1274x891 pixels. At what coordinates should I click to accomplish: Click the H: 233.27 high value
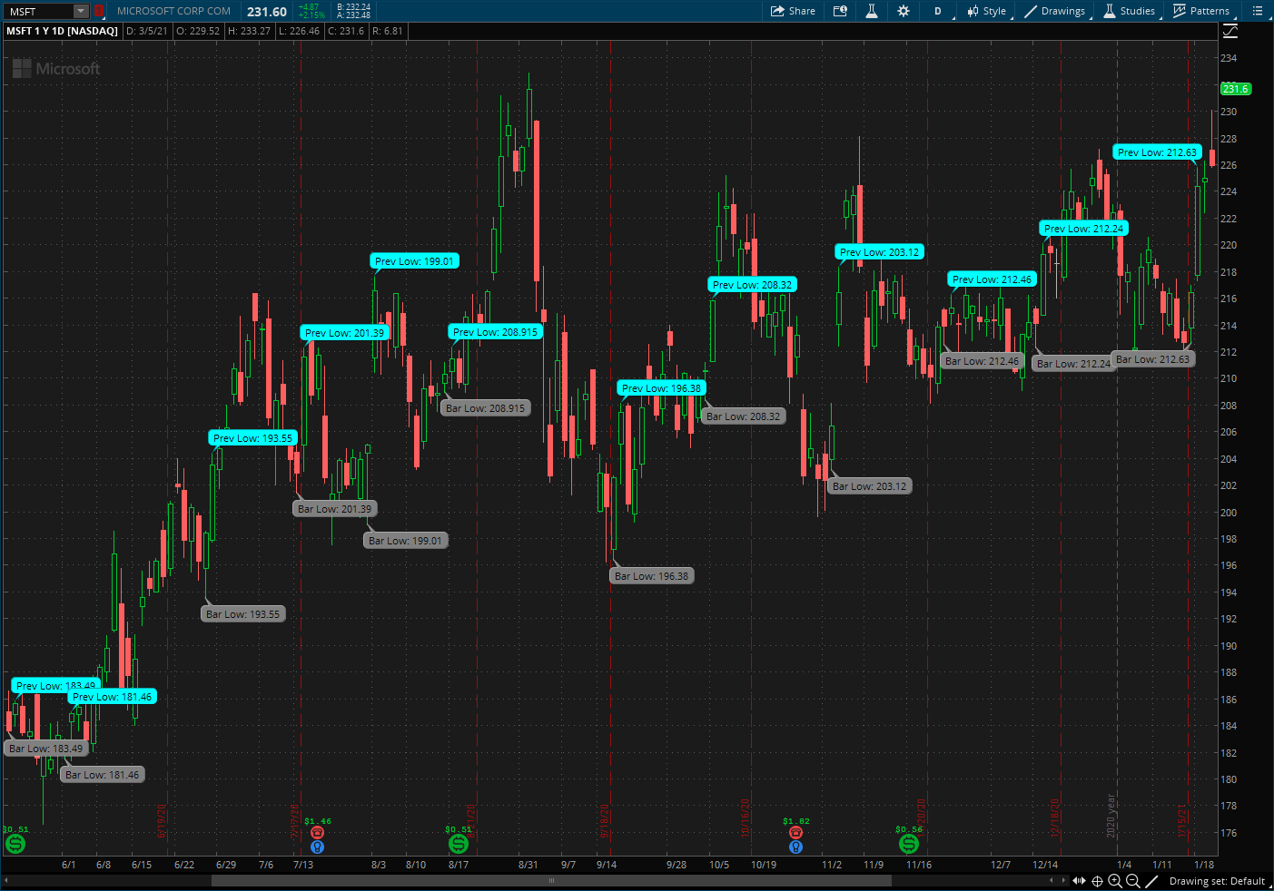249,31
